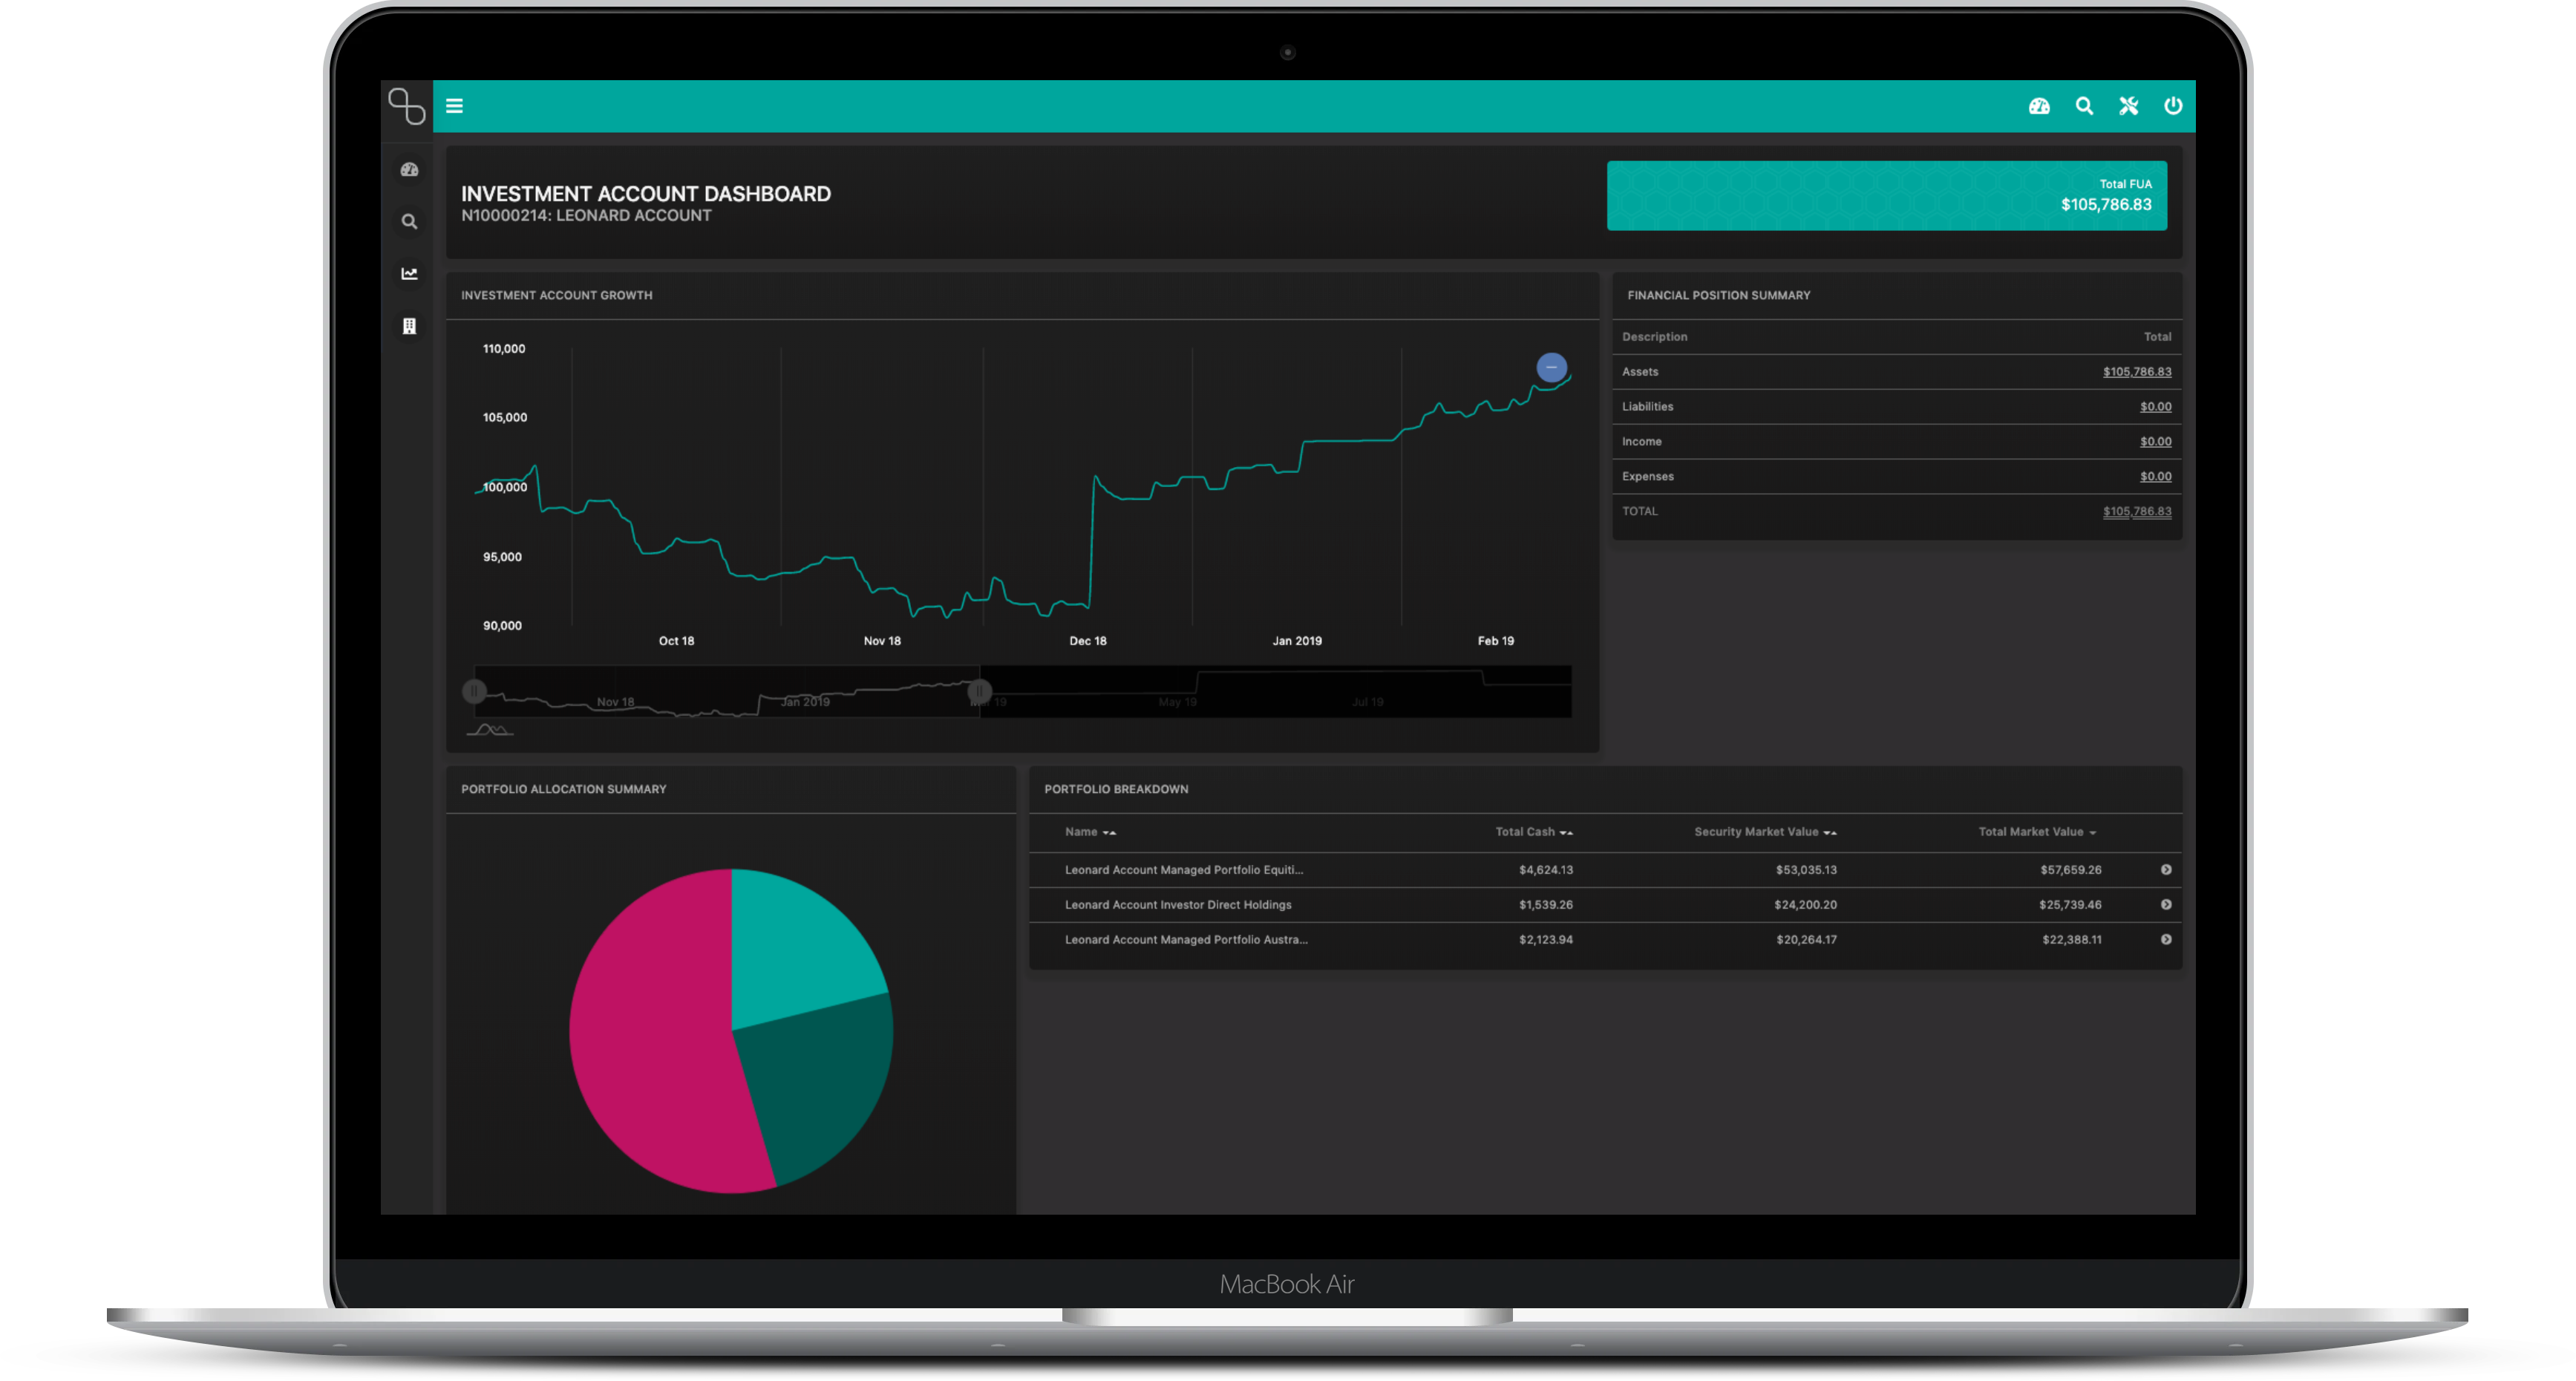Sort by Security Market Value column
2576x1381 pixels.
(1765, 832)
